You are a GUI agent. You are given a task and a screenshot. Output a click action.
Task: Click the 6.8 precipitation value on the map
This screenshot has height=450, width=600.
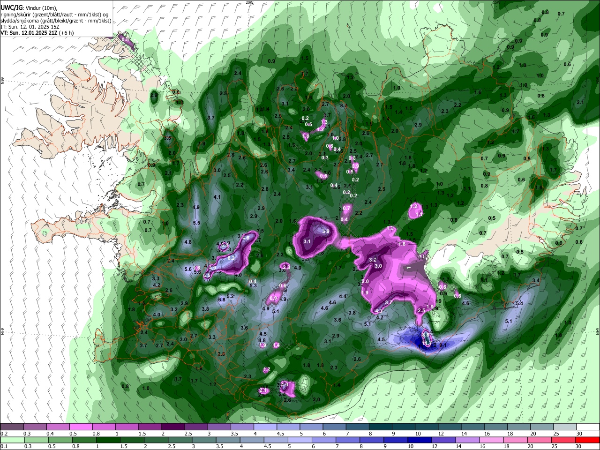point(222,300)
